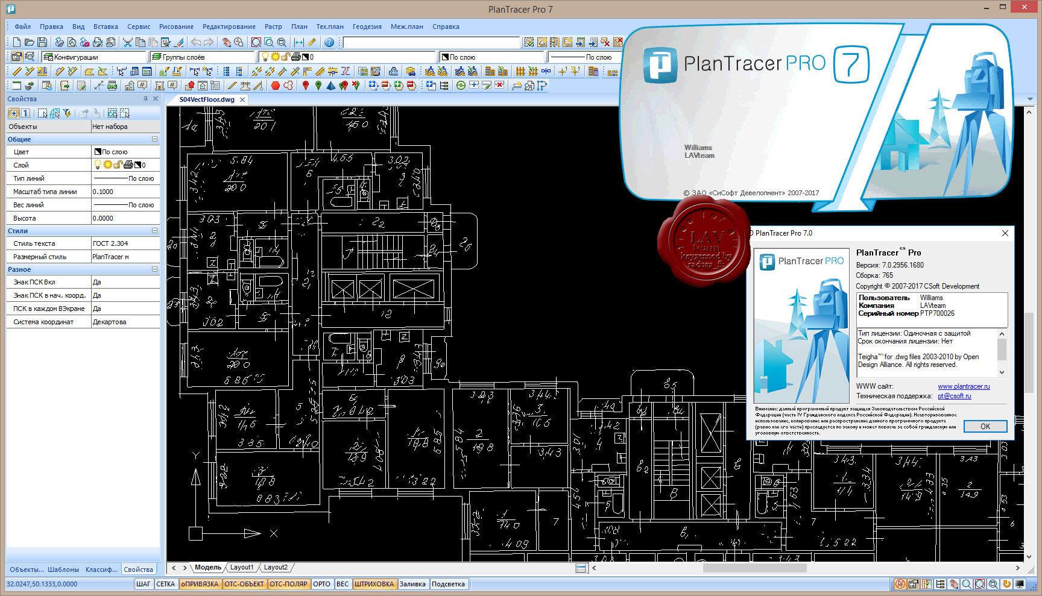Click the Слой row color swatch value
This screenshot has width=1042, height=596.
pos(137,165)
